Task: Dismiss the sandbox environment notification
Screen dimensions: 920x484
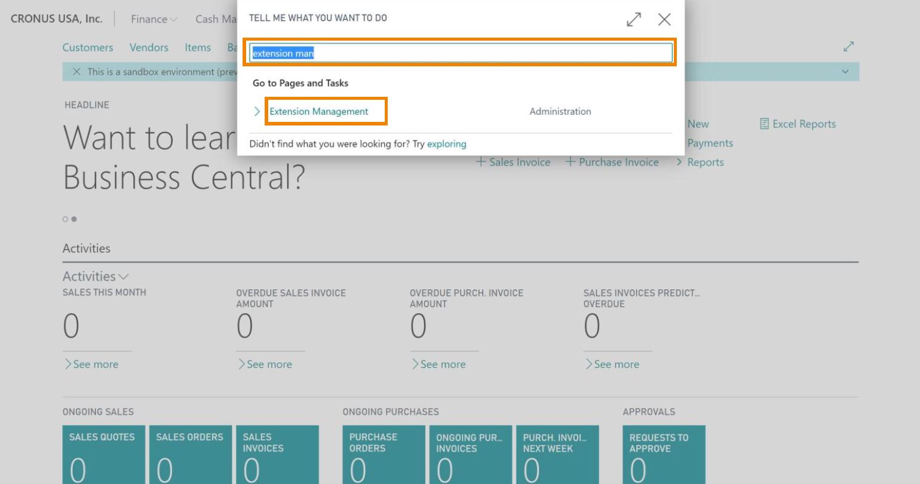Action: (x=76, y=72)
